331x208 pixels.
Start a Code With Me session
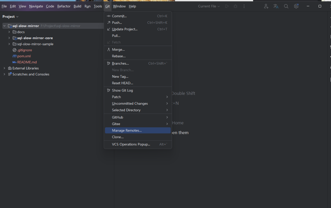[266, 6]
